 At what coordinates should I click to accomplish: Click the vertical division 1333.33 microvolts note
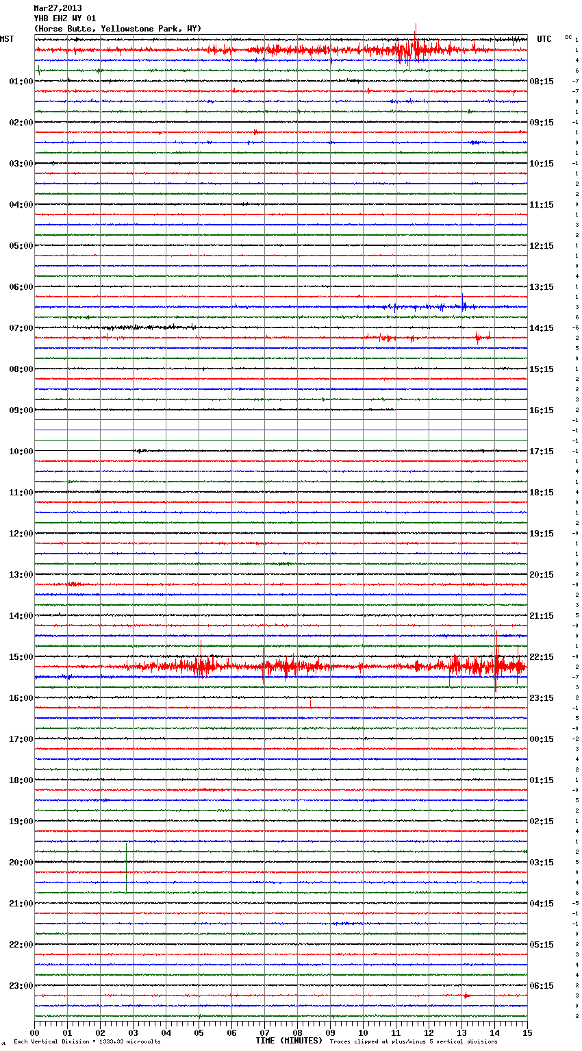click(87, 1041)
